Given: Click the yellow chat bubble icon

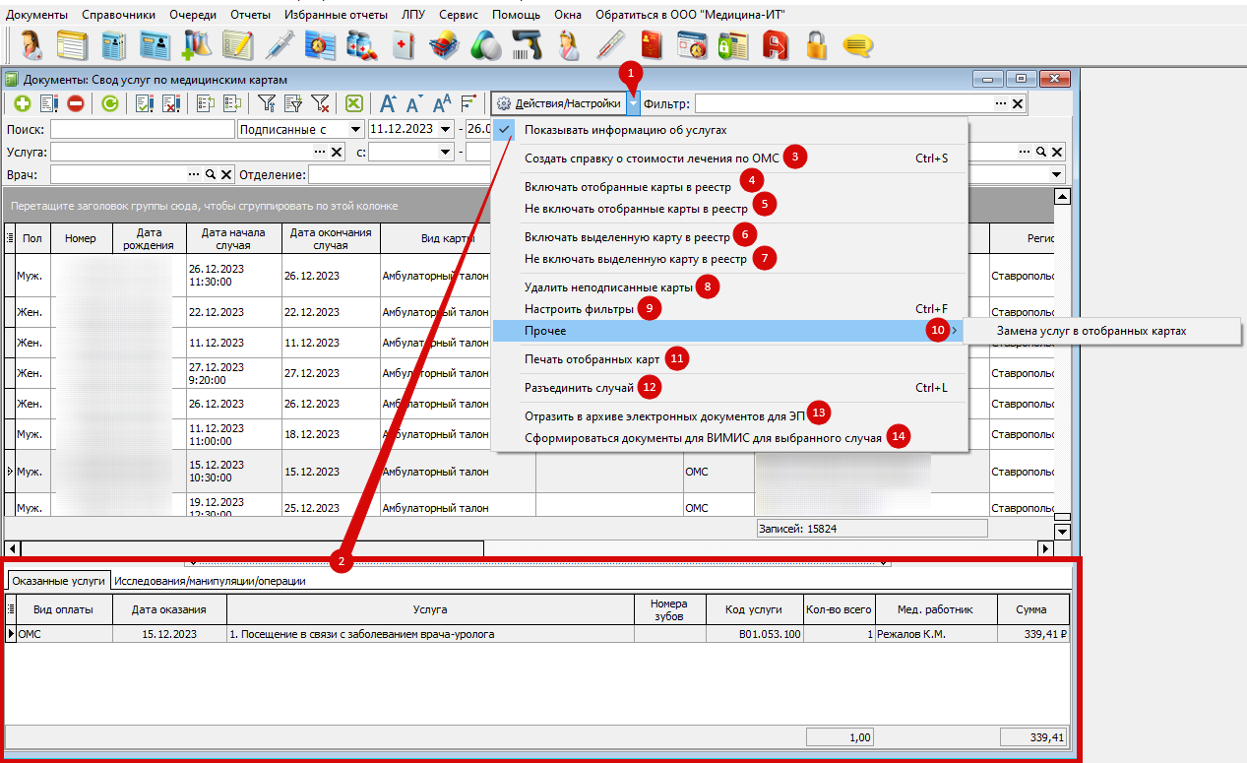Looking at the screenshot, I should click(858, 46).
